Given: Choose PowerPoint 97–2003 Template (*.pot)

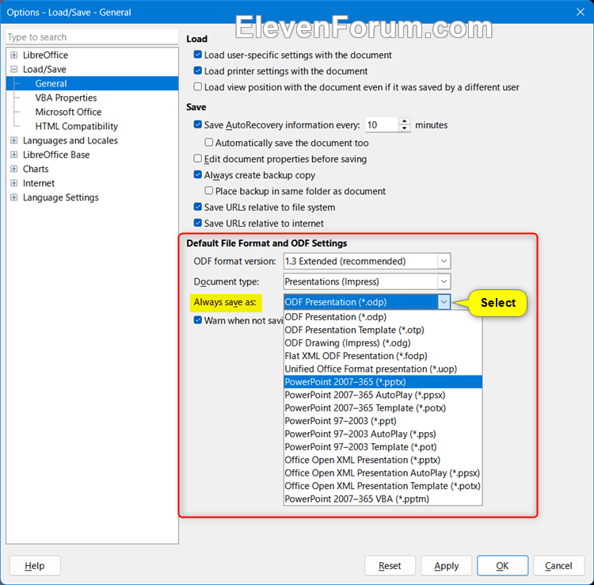Looking at the screenshot, I should 383,447.
